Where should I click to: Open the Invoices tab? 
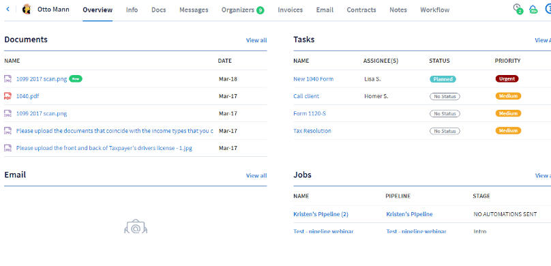(x=291, y=10)
